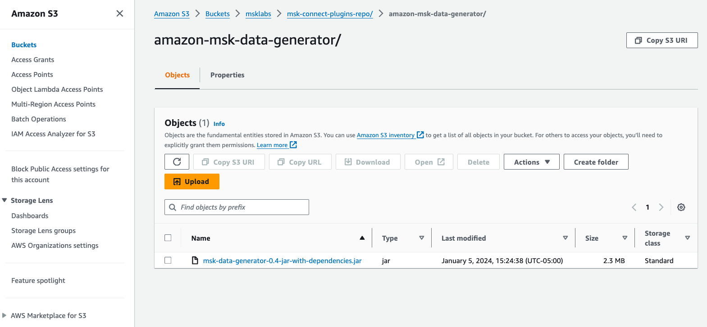Click the Create folder button

click(596, 162)
